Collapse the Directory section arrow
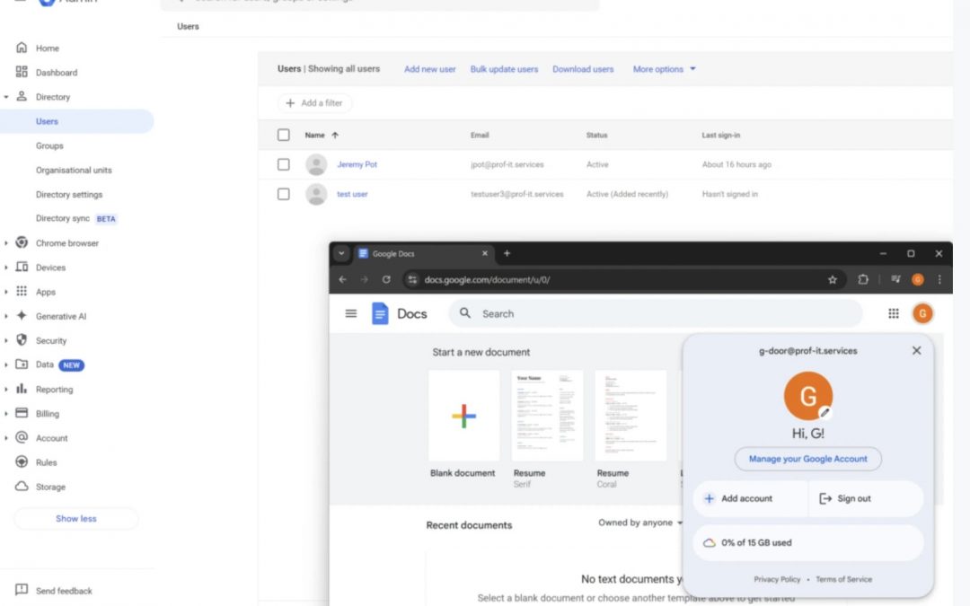Screen dimensions: 970x606 click(x=6, y=97)
